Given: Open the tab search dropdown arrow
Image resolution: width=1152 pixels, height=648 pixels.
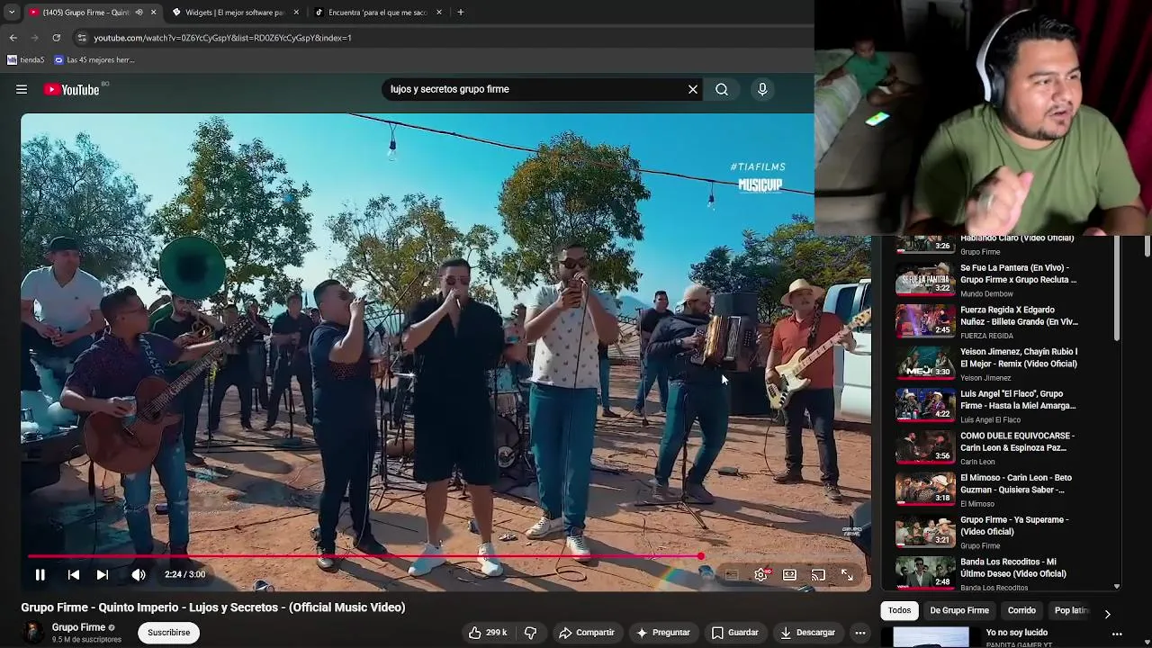Looking at the screenshot, I should [x=12, y=13].
